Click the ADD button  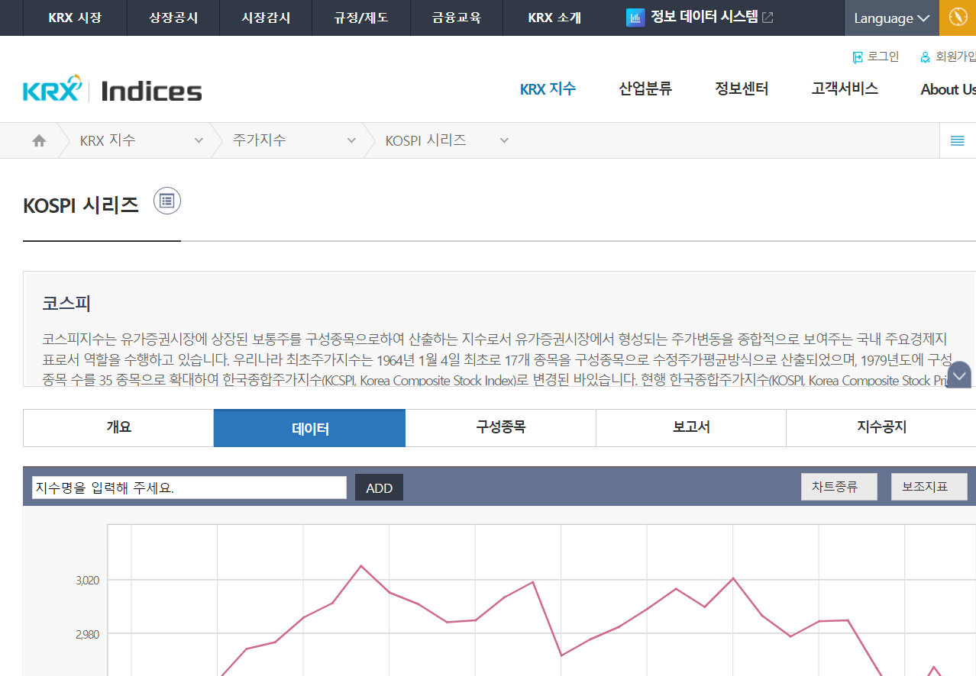379,487
